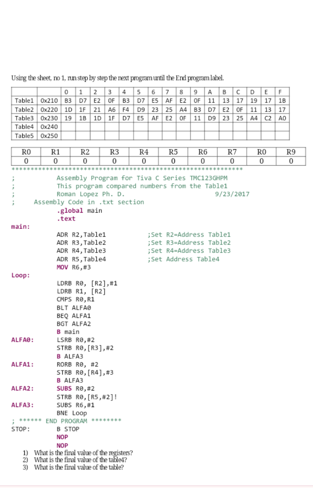Click the 'main:' label
Viewport: 313px width, 488px height.
click(x=20, y=227)
